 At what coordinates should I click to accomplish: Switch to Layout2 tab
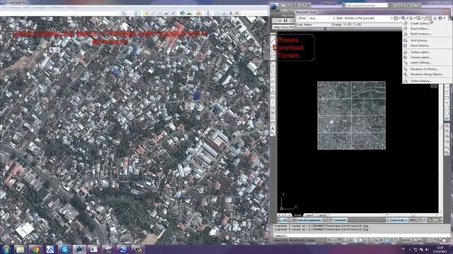pos(322,215)
